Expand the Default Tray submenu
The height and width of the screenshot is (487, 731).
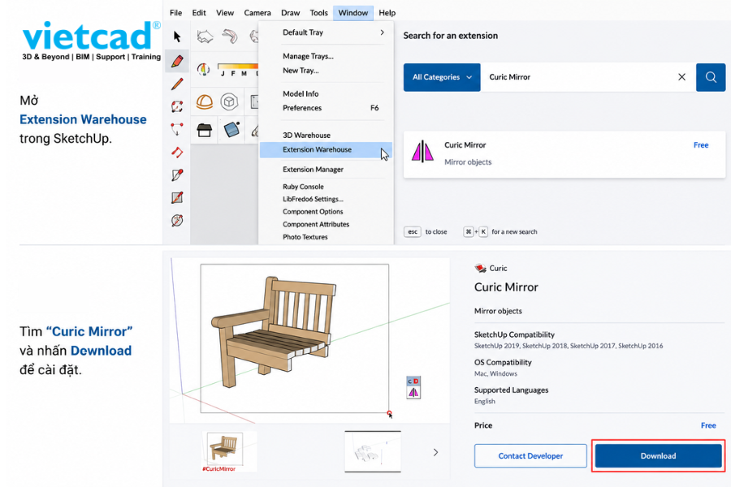point(326,32)
